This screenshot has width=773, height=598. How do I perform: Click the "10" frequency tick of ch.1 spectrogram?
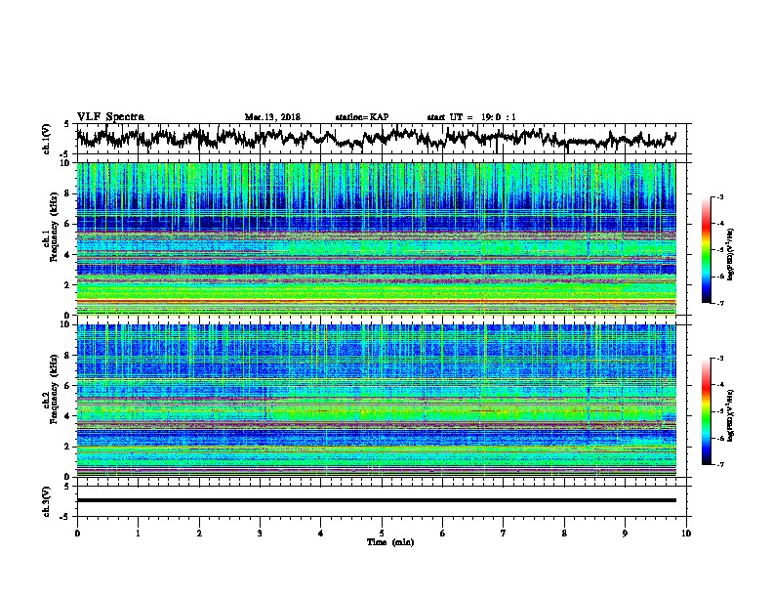point(65,163)
